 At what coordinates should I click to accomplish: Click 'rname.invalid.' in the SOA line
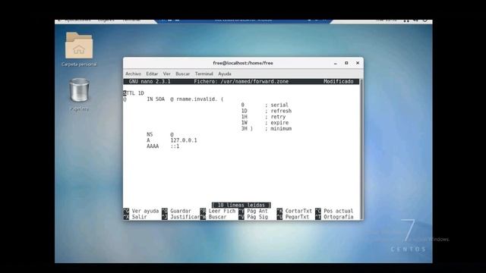point(197,99)
